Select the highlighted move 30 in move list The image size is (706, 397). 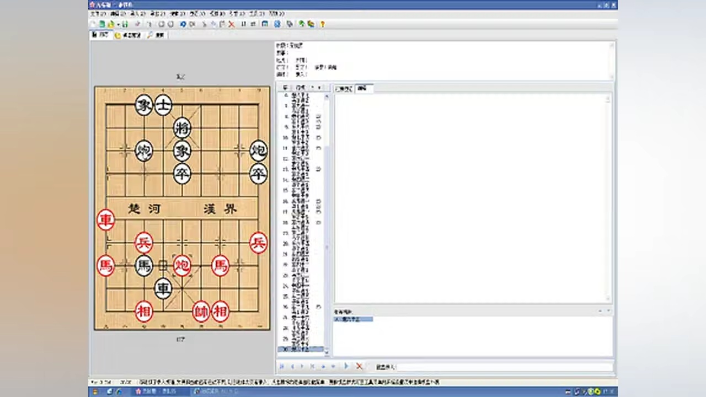click(x=301, y=349)
